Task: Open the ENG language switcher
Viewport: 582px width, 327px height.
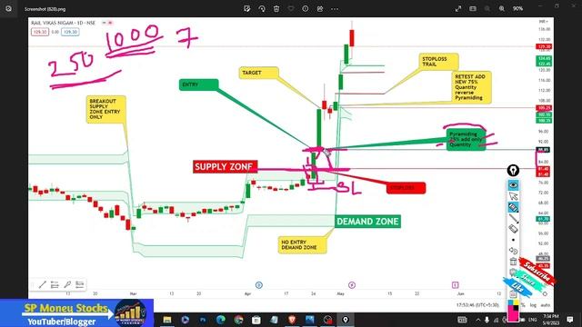Action: pyautogui.click(x=533, y=320)
